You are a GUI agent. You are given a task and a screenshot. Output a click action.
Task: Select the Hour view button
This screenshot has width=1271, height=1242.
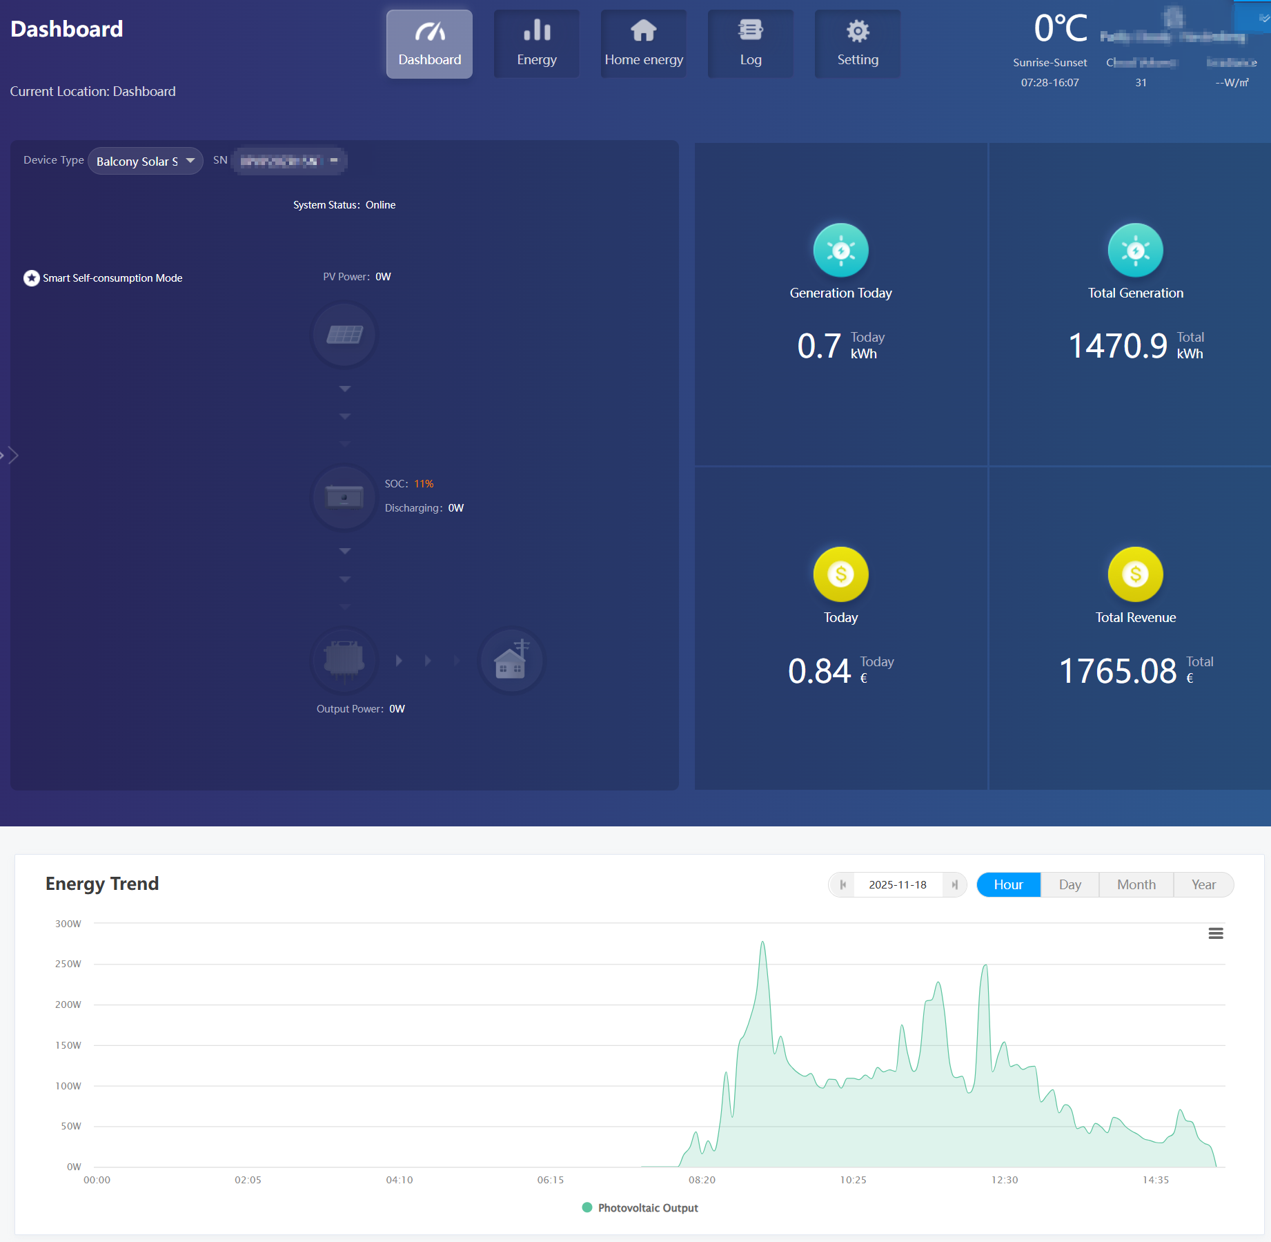pos(1008,884)
